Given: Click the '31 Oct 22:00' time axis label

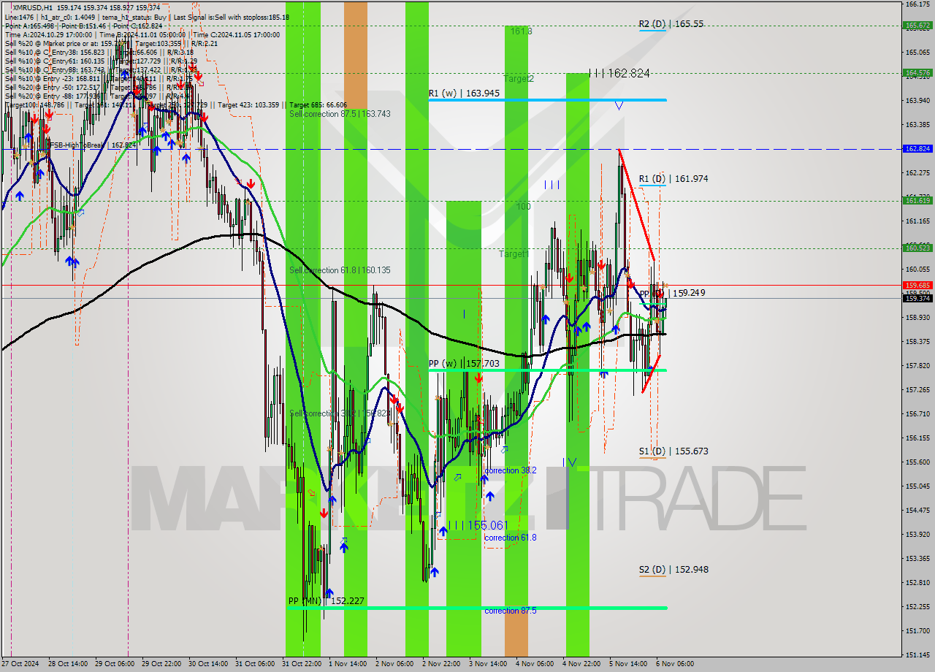Looking at the screenshot, I should [301, 664].
